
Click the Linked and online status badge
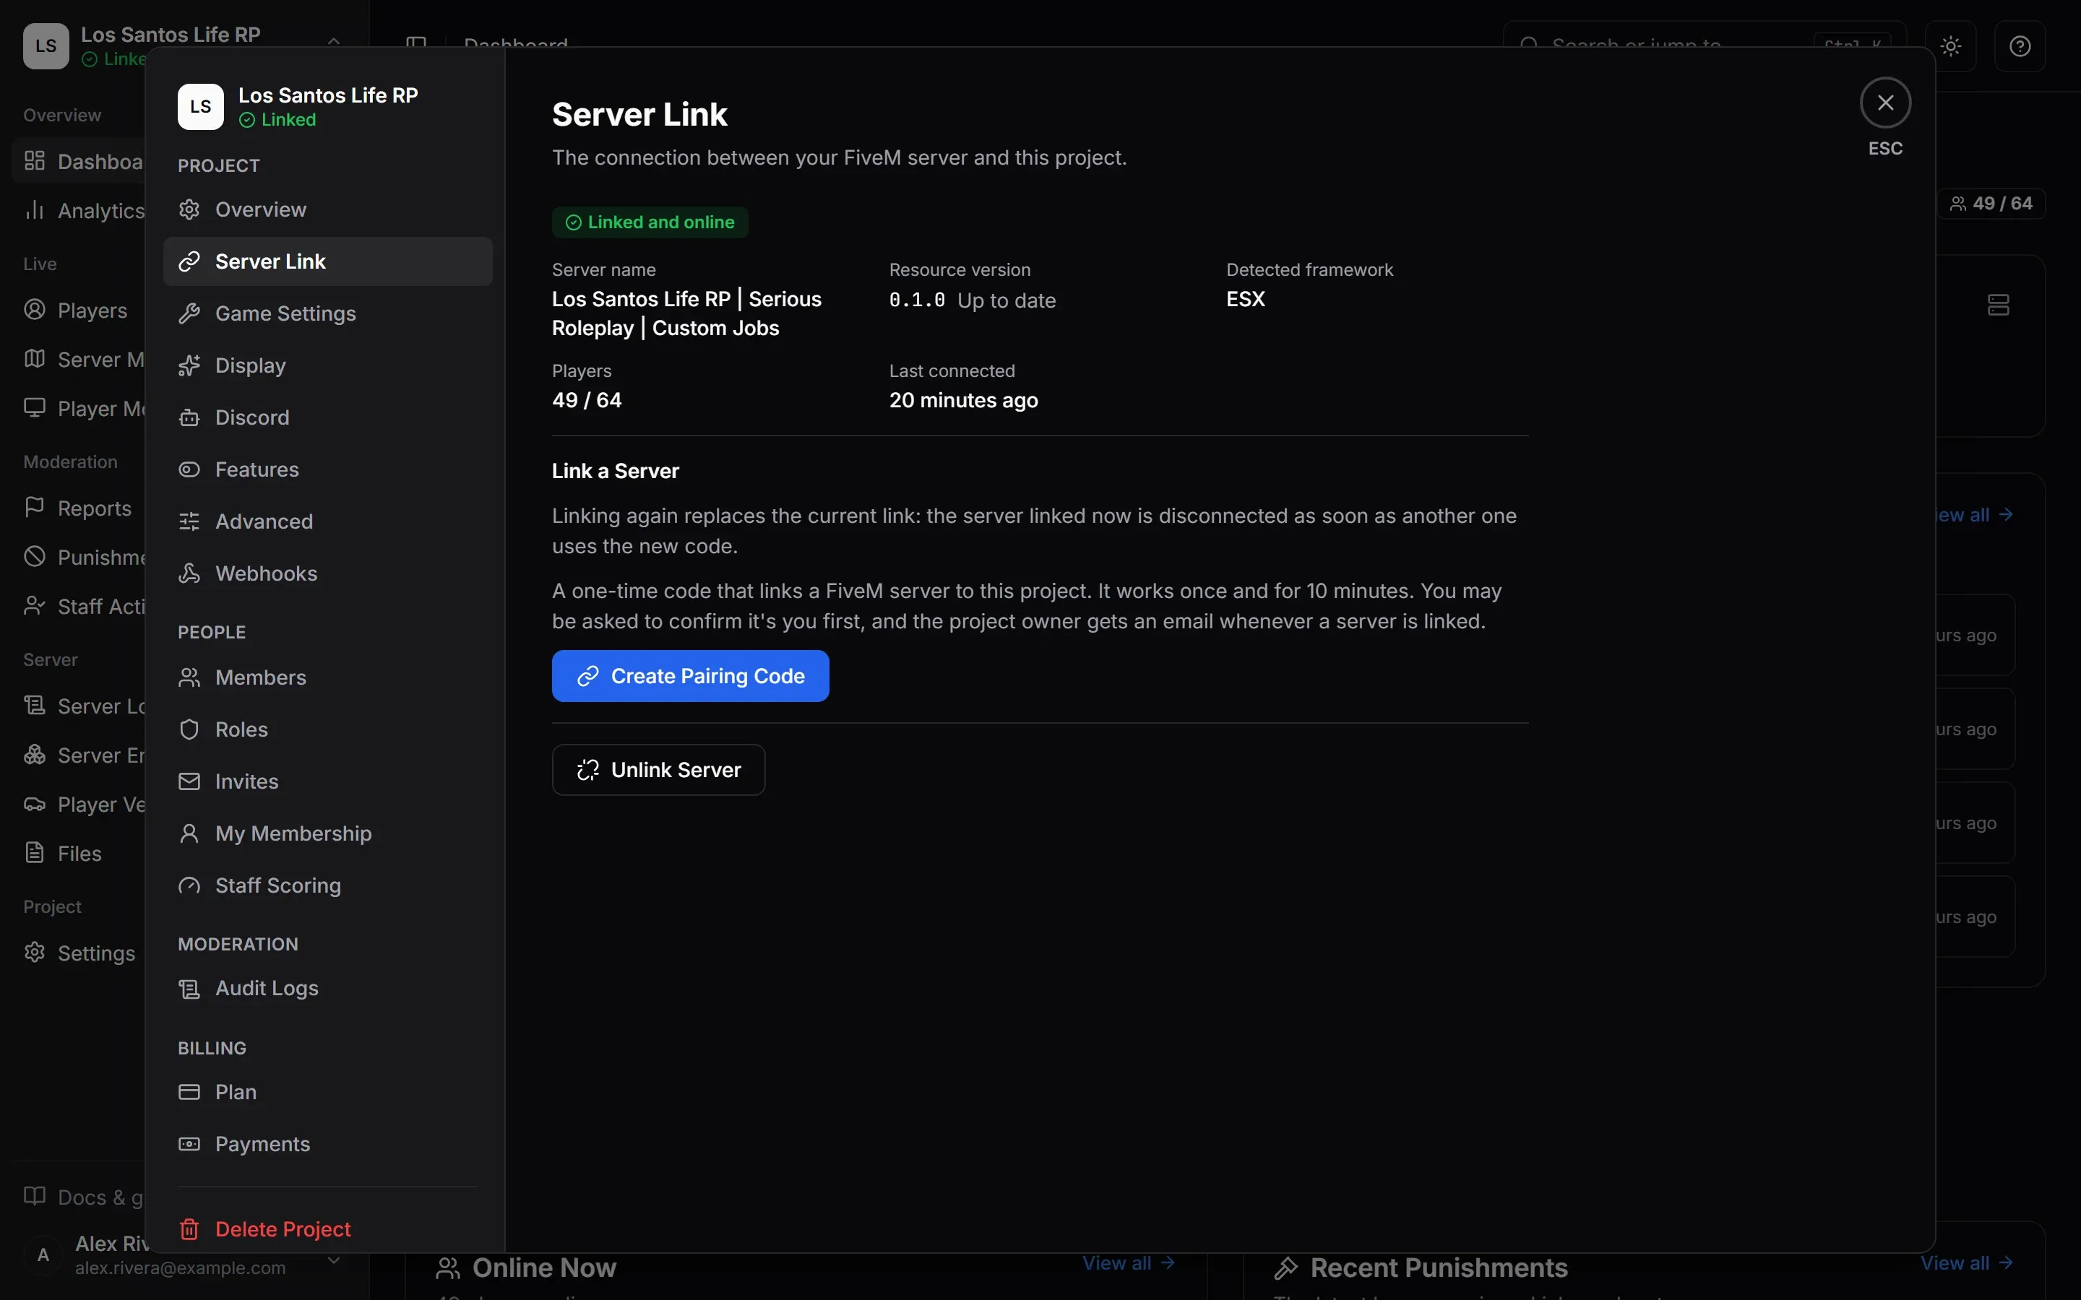pos(650,222)
